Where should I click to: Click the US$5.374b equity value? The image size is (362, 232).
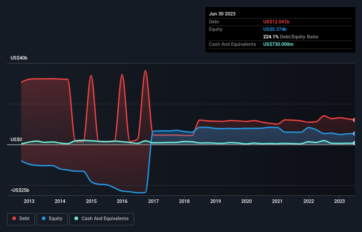click(x=275, y=29)
